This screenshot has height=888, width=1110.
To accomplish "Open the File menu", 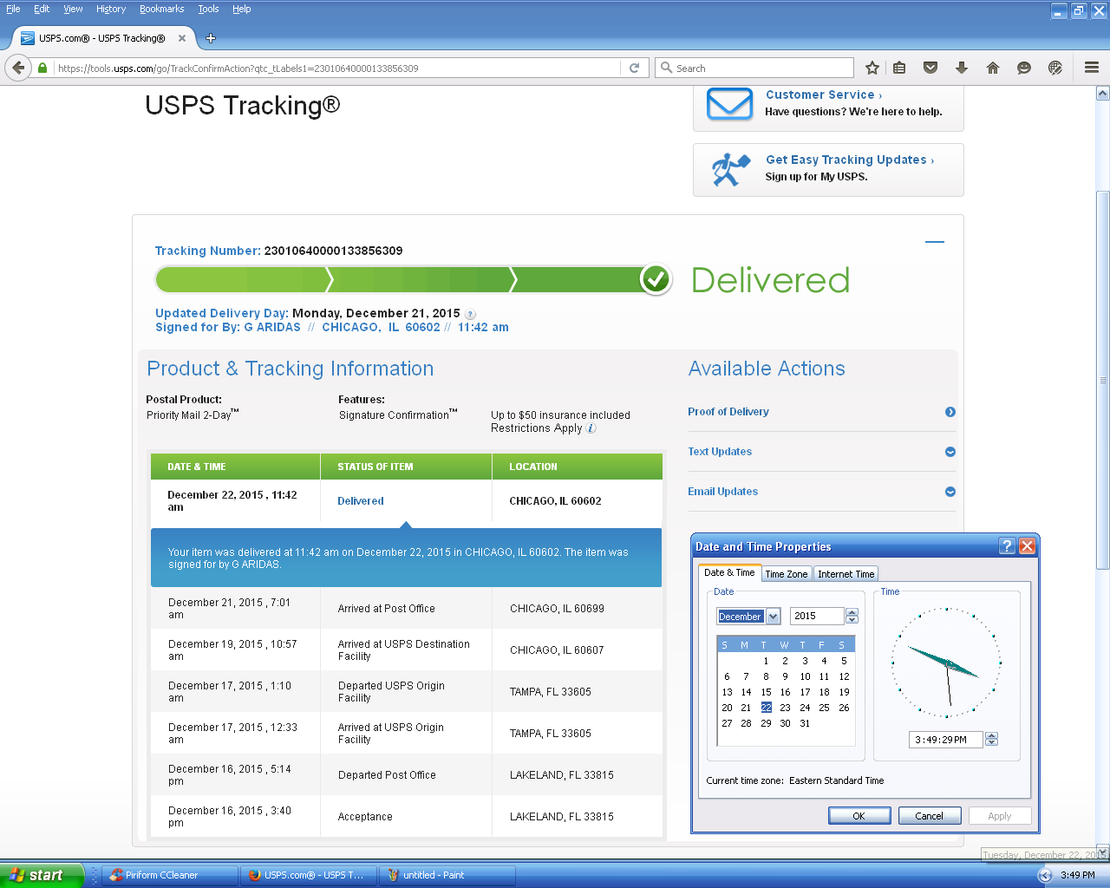I will tap(13, 9).
